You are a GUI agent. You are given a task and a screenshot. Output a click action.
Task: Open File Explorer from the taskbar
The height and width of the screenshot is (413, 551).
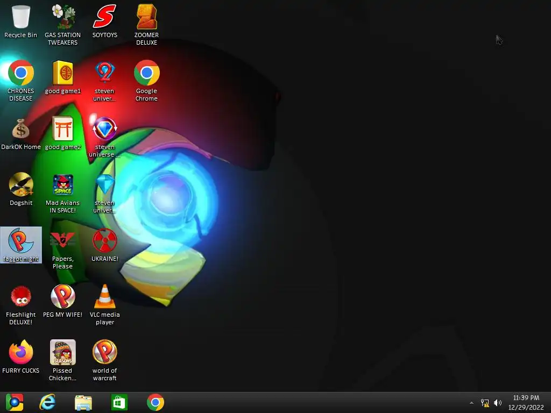(83, 402)
